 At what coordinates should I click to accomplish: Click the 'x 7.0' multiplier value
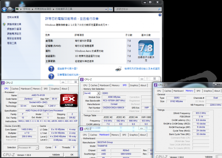(x=27, y=133)
